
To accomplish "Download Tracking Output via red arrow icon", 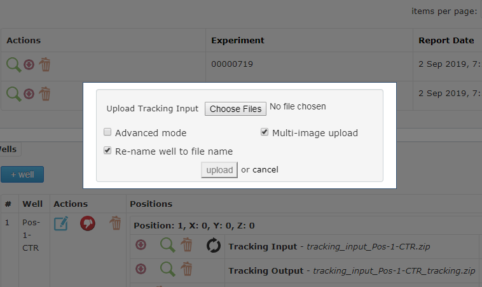I will click(141, 269).
